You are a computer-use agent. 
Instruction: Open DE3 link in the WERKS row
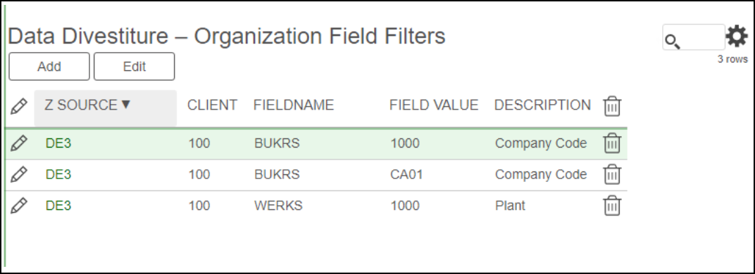click(58, 206)
